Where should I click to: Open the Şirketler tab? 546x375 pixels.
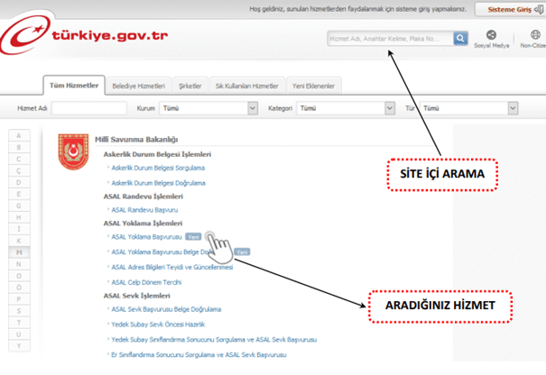[x=190, y=86]
